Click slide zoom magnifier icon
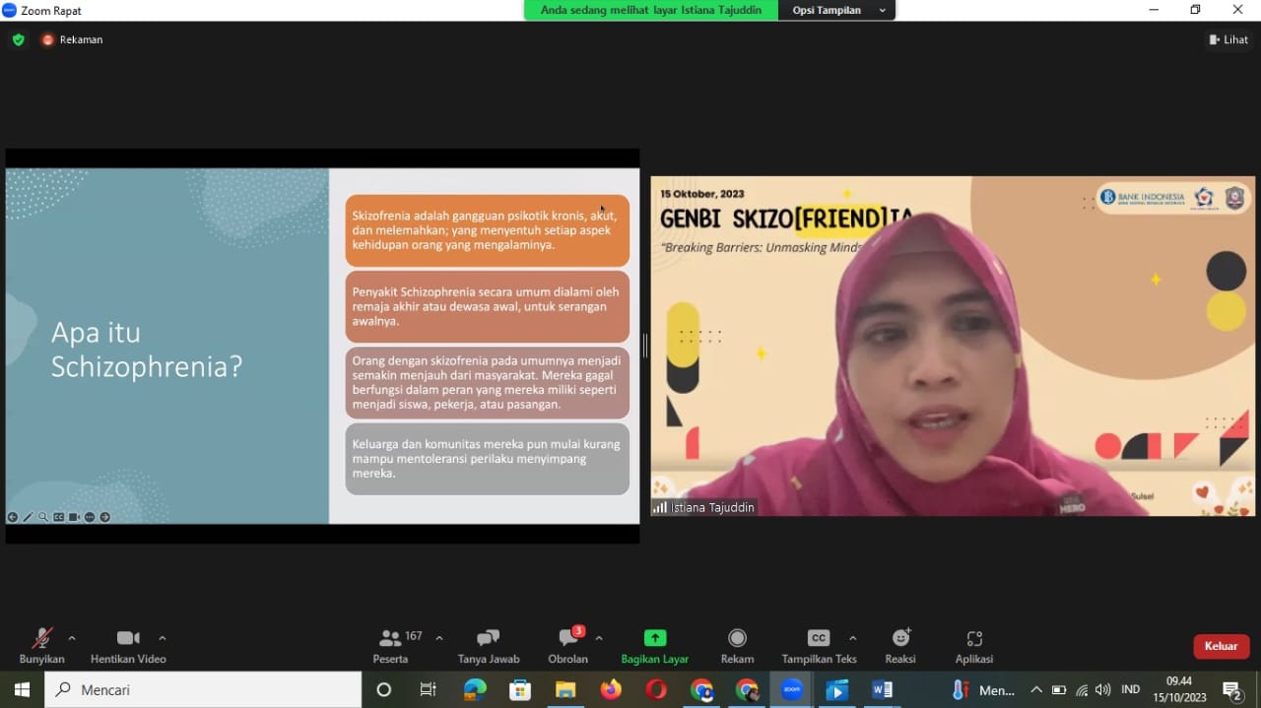Image resolution: width=1261 pixels, height=708 pixels. (43, 517)
